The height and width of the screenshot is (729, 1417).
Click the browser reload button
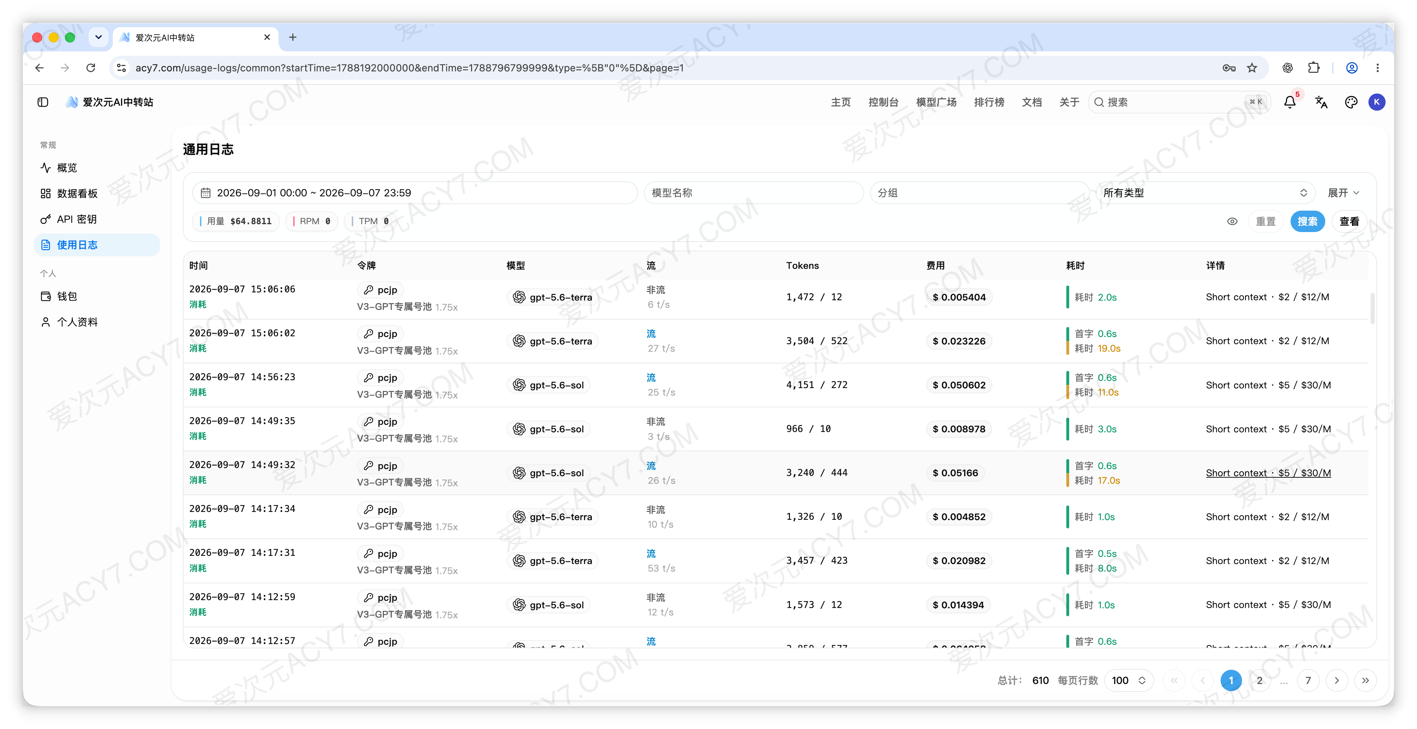click(x=91, y=67)
